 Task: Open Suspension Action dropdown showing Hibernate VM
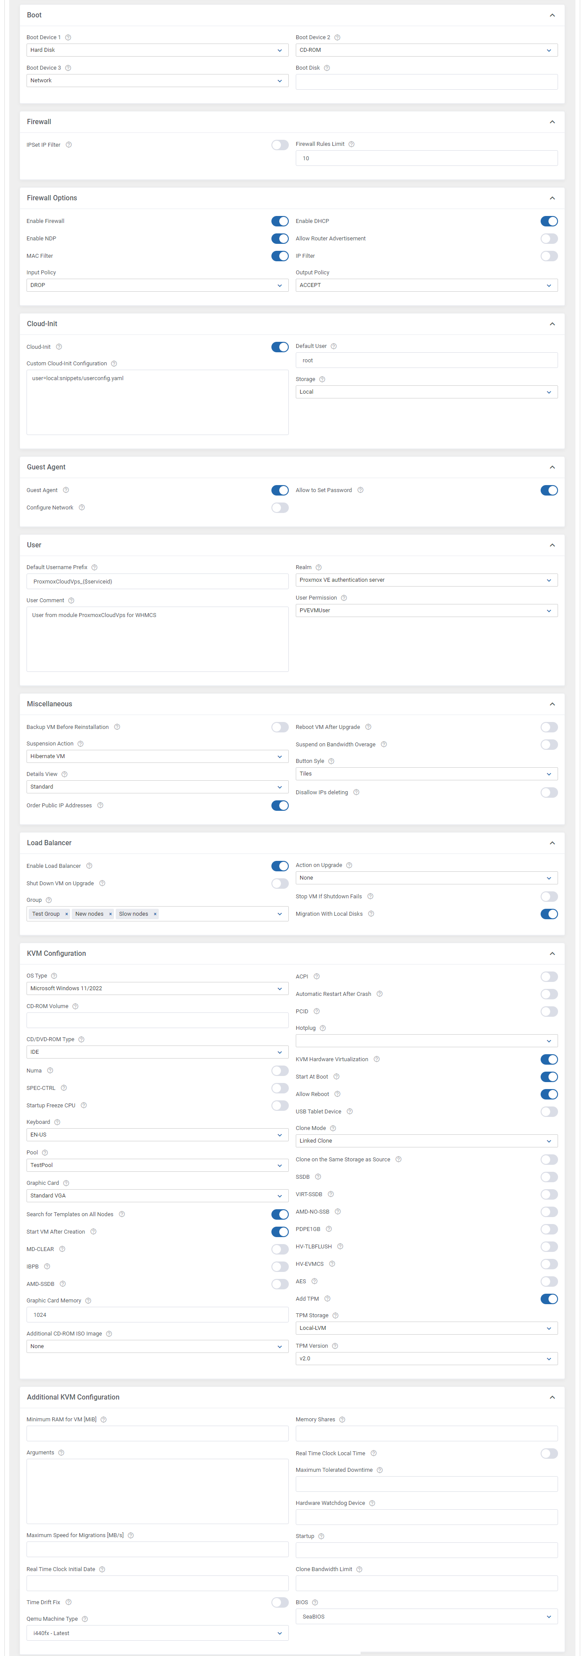157,756
